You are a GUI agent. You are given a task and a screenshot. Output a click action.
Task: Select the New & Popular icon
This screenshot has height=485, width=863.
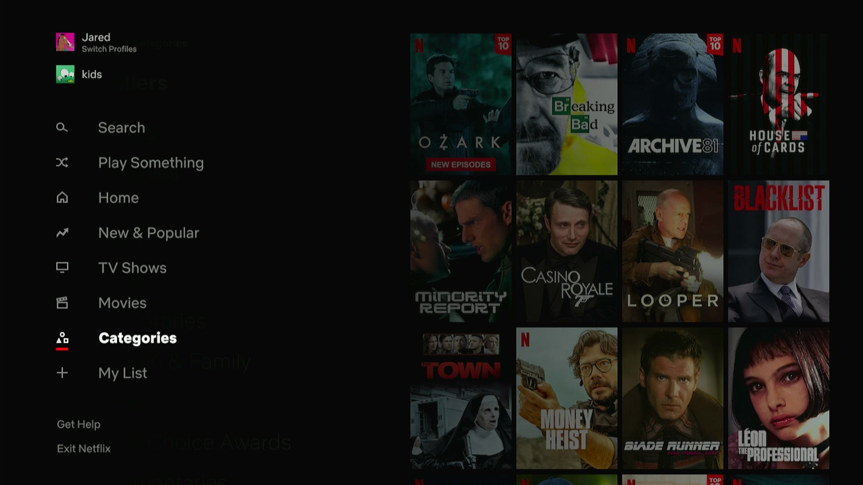62,232
